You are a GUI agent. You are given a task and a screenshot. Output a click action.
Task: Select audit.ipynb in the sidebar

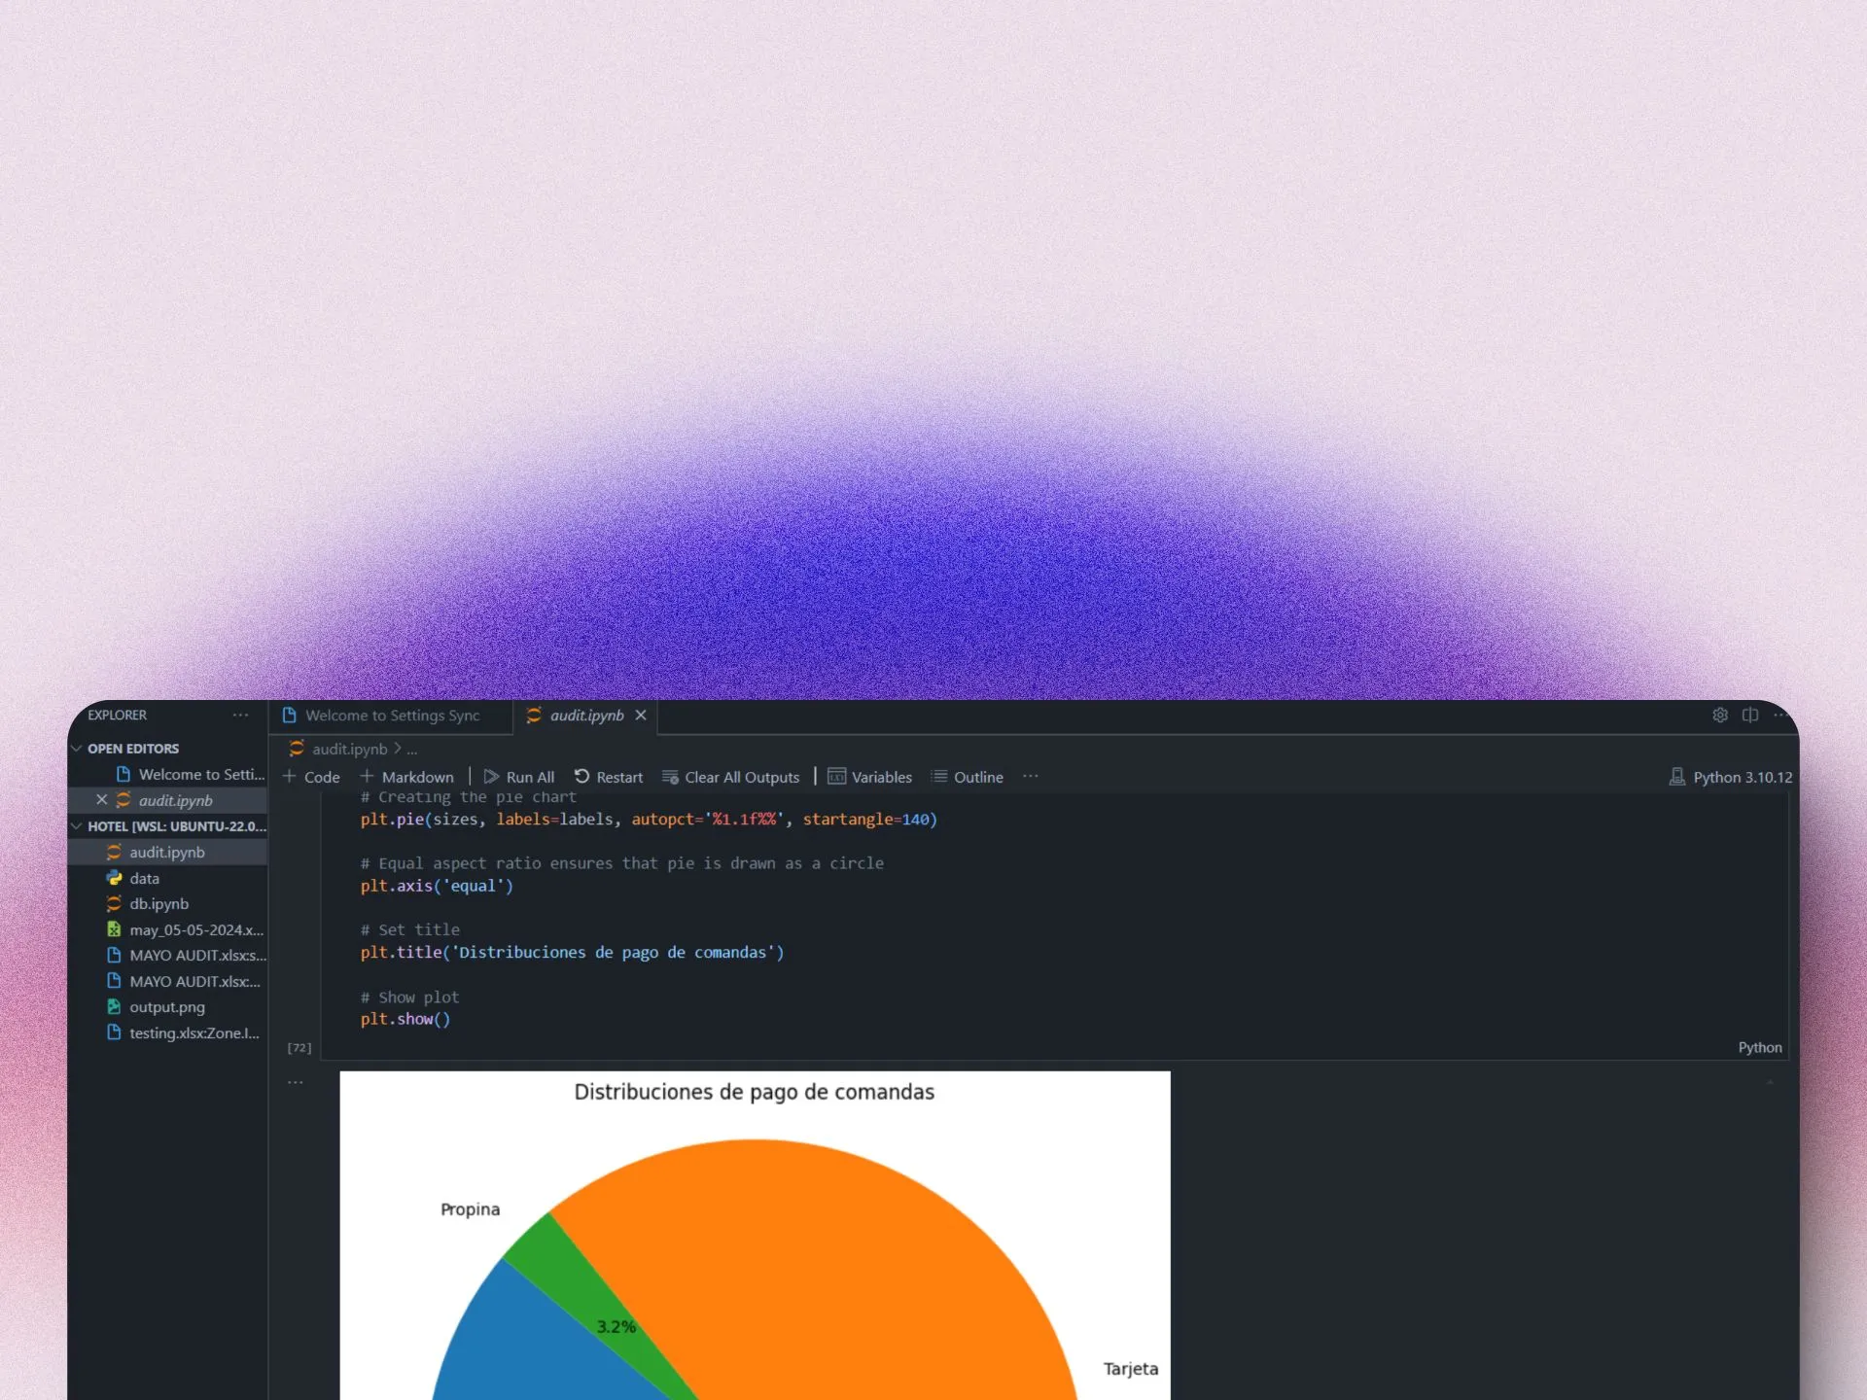pyautogui.click(x=166, y=852)
